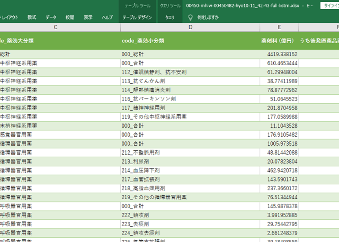This screenshot has height=242, width=339.
Task: Click the lightbulb Tell Me icon
Action: click(190, 17)
